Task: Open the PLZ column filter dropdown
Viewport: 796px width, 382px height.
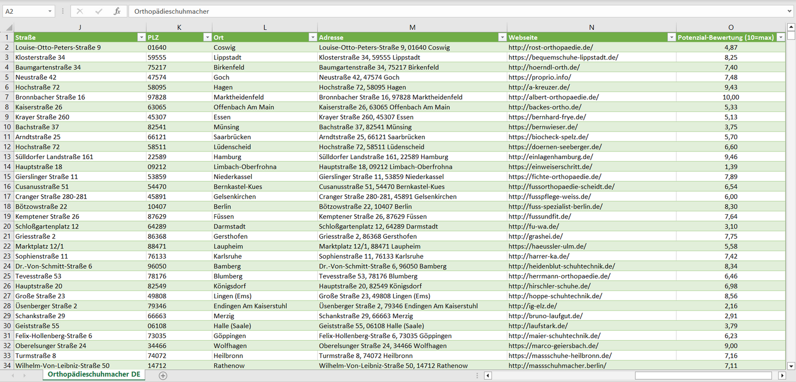Action: coord(207,37)
